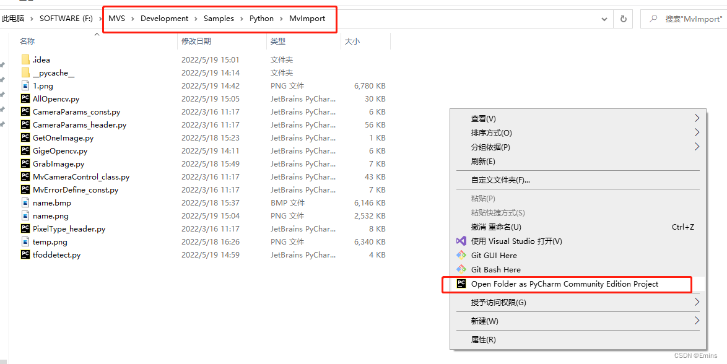This screenshot has height=364, width=727.
Task: Sort by 名称 column header
Action: click(27, 41)
